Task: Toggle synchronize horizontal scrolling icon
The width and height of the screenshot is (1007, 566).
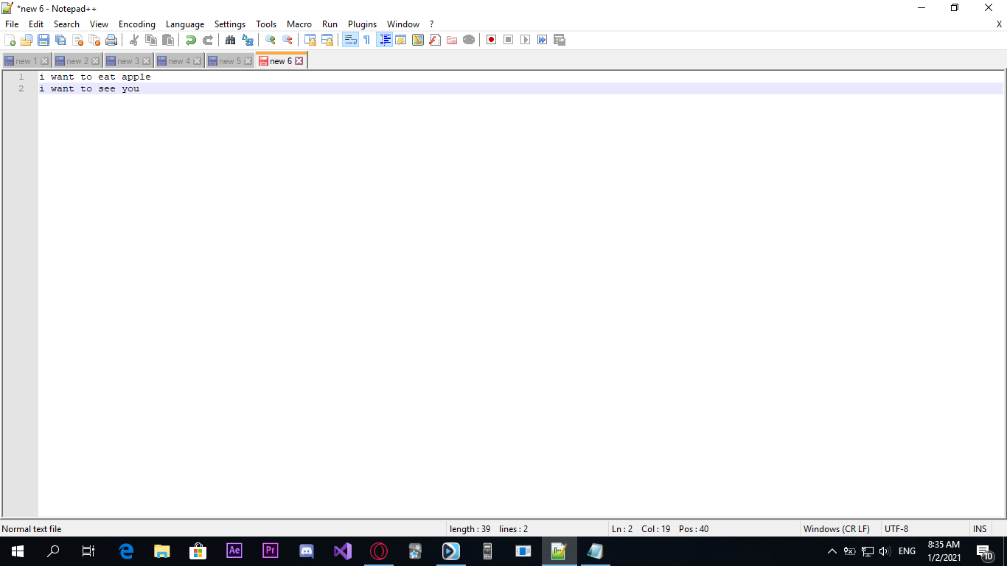Action: click(327, 40)
